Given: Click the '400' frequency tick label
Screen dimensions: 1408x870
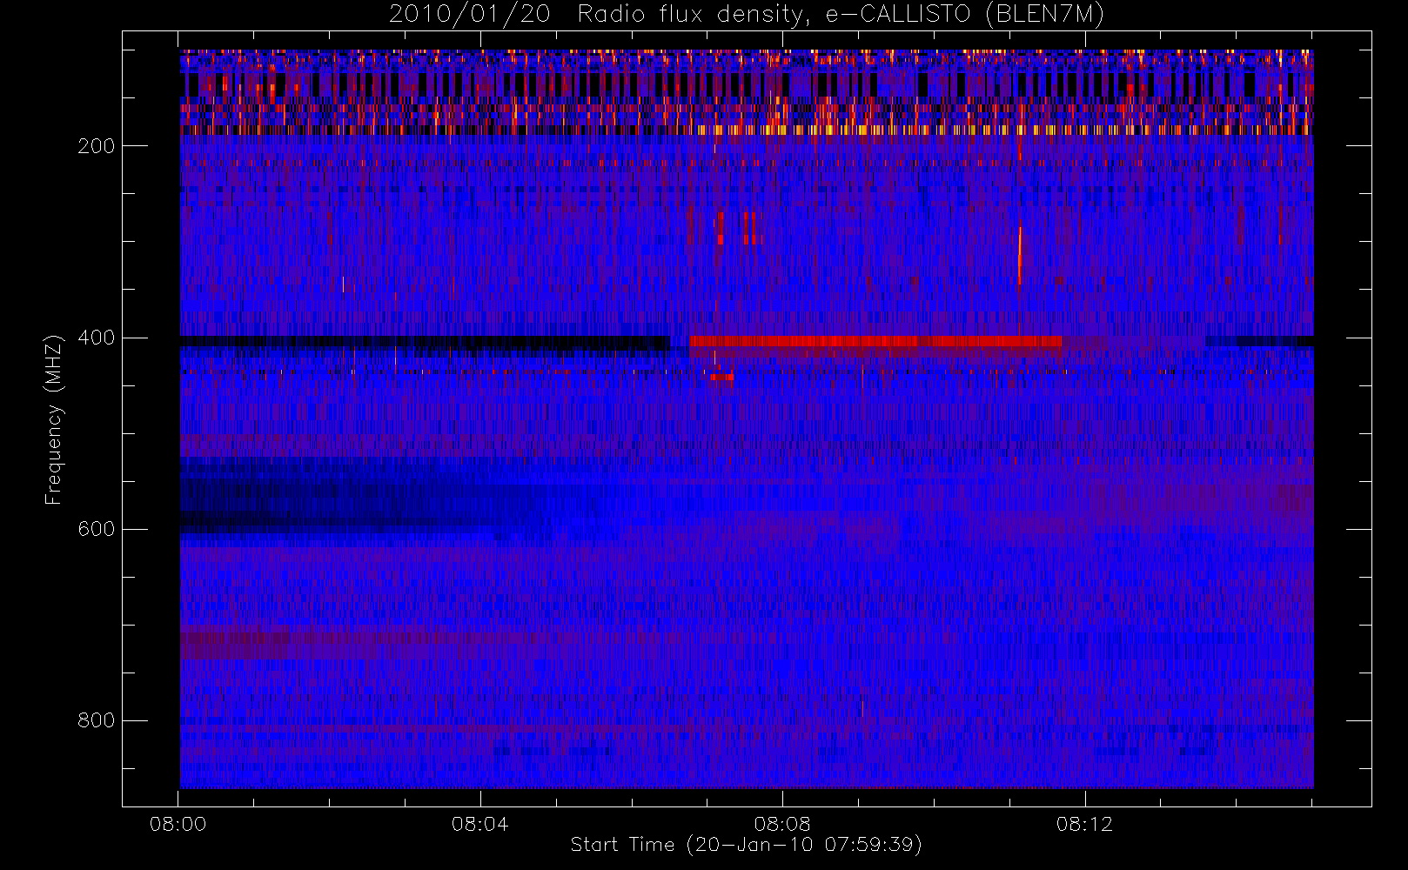Looking at the screenshot, I should tap(96, 338).
